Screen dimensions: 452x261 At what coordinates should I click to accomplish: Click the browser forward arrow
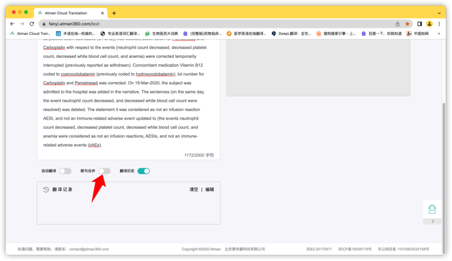click(x=22, y=24)
